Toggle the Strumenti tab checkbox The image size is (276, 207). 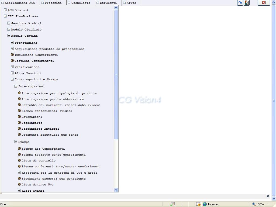98,3
